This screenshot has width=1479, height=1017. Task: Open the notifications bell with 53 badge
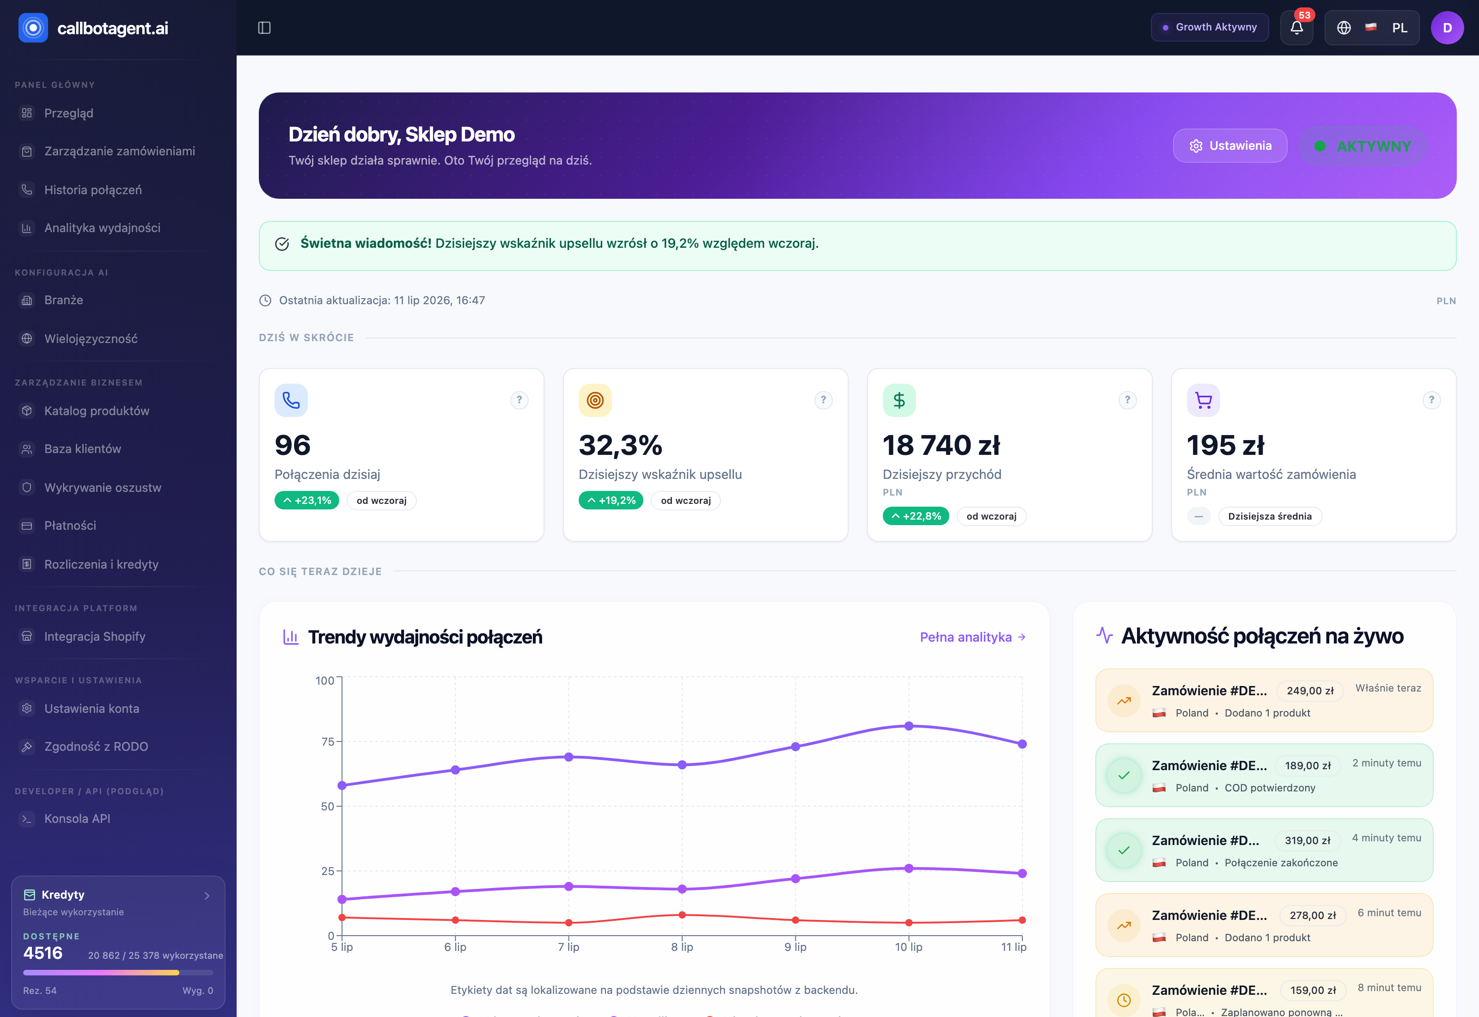point(1296,27)
